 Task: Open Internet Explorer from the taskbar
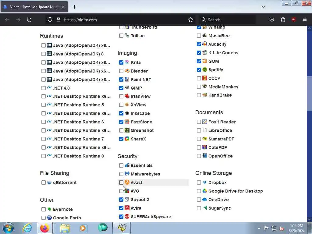[x=27, y=228]
